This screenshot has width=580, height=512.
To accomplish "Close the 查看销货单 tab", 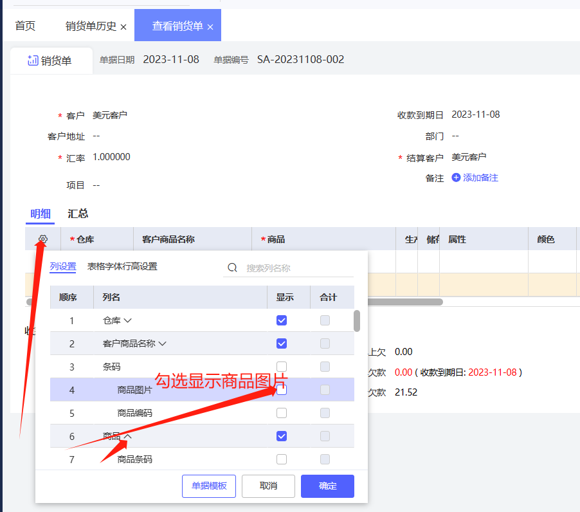I will click(x=210, y=27).
